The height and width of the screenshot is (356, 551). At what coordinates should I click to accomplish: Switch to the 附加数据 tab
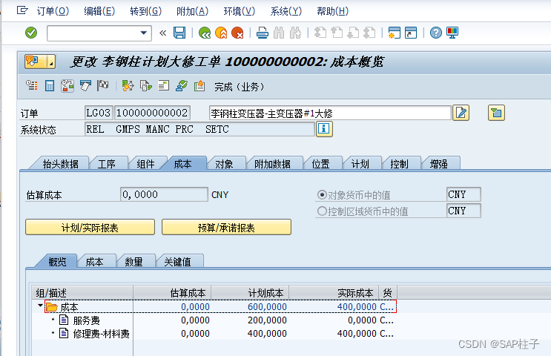pyautogui.click(x=272, y=164)
